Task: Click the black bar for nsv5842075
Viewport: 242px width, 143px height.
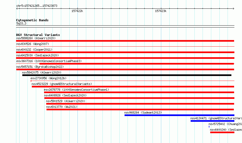Action: (127, 75)
